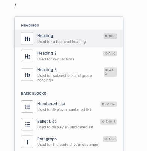Select the H2 block icon
Viewport: 147px width, 151px height.
(x=27, y=56)
